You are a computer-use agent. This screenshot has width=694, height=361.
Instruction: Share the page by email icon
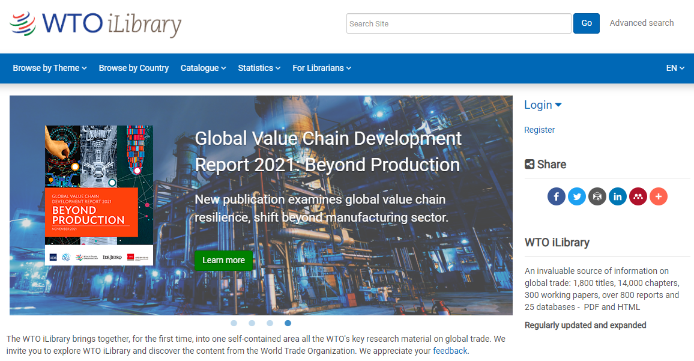pos(597,196)
